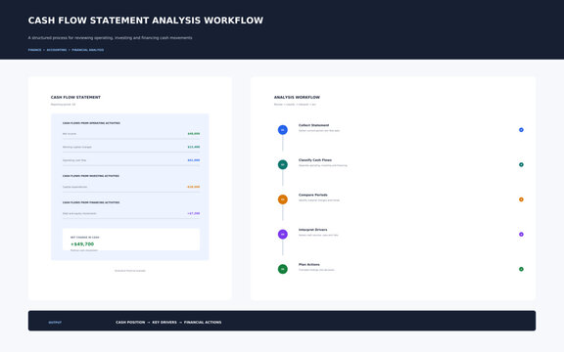This screenshot has width=564, height=352.
Task: Click the teal Classify Cash Flows step circle
Action: tap(283, 164)
